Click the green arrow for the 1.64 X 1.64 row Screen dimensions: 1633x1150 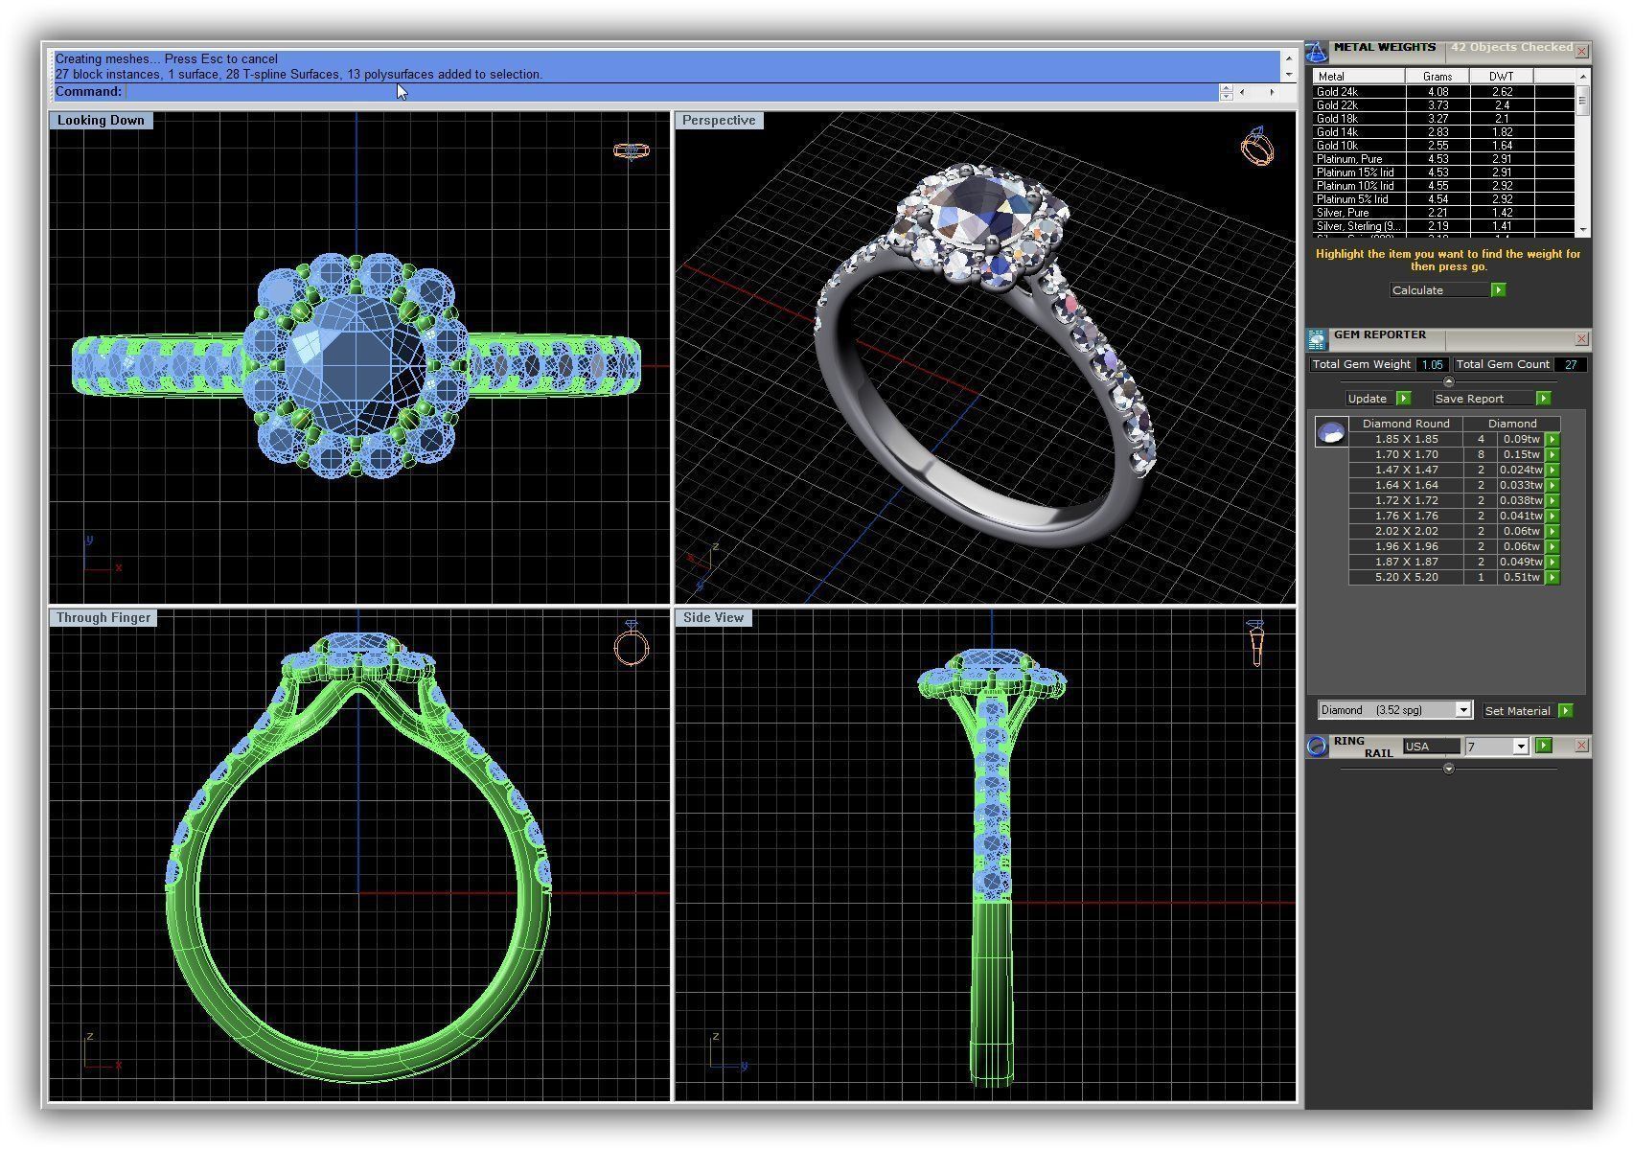[1552, 486]
